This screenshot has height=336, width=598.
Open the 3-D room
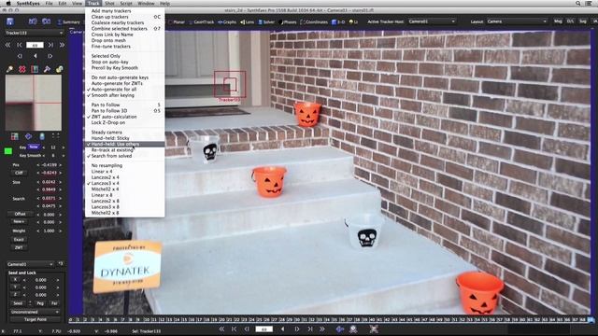338,22
